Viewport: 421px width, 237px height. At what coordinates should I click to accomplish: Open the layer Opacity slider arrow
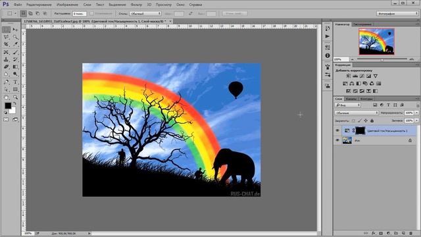point(416,113)
